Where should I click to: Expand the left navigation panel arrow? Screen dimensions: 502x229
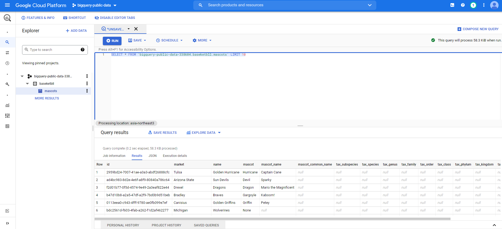[7, 223]
